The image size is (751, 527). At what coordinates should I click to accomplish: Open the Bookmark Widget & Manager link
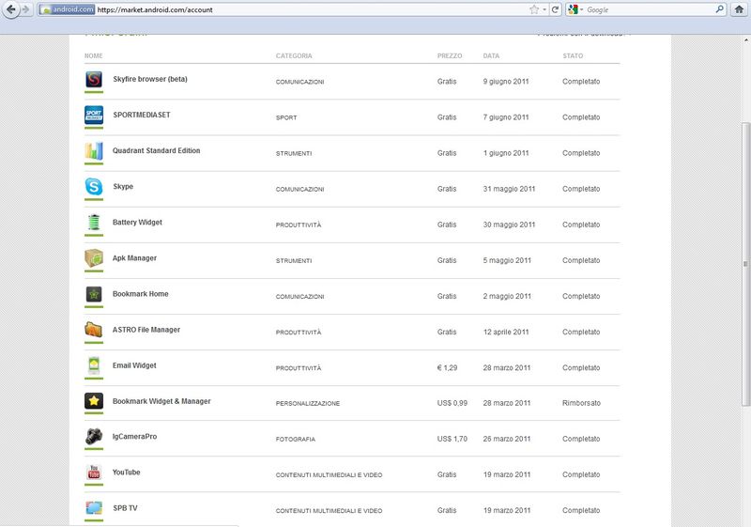click(x=161, y=401)
